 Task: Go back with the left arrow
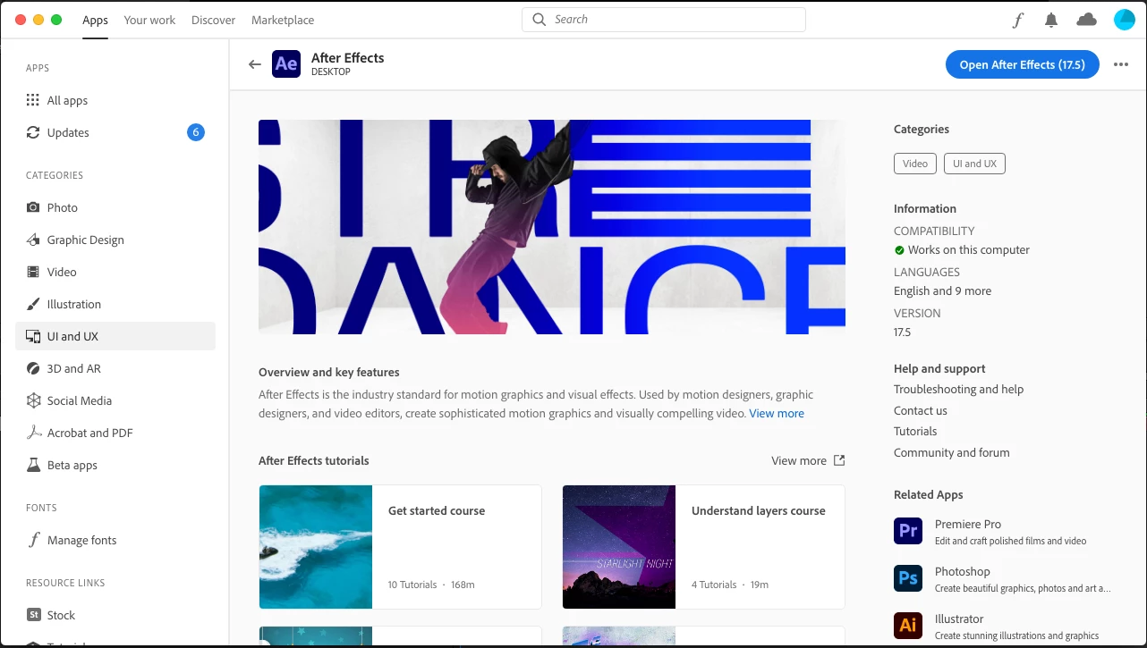[x=255, y=64]
